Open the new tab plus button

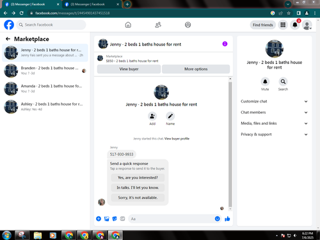(127, 4)
